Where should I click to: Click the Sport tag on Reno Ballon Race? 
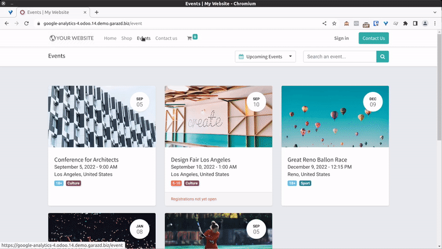click(x=306, y=183)
